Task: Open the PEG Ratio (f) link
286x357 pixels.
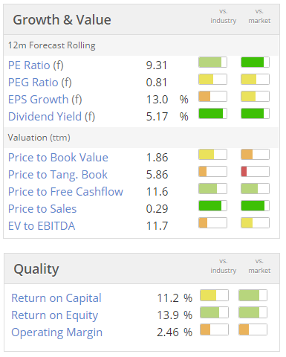Action: [40, 83]
